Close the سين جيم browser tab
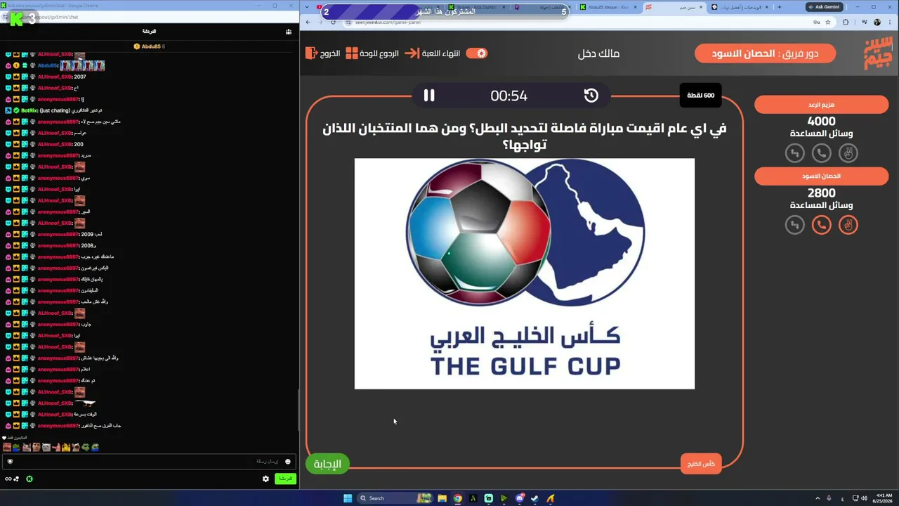The image size is (899, 506). (700, 7)
